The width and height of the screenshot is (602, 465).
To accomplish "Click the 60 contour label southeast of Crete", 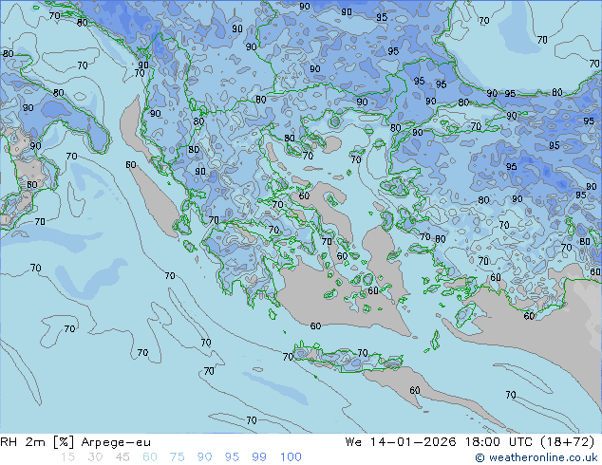I will pos(415,391).
